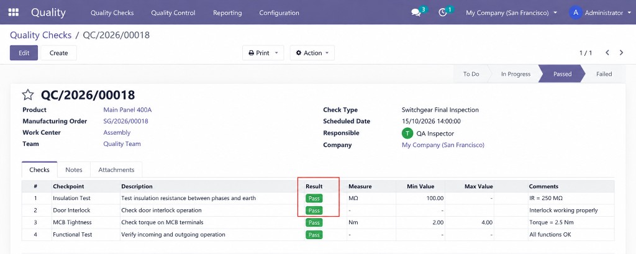Go to the next record arrow

click(x=621, y=53)
